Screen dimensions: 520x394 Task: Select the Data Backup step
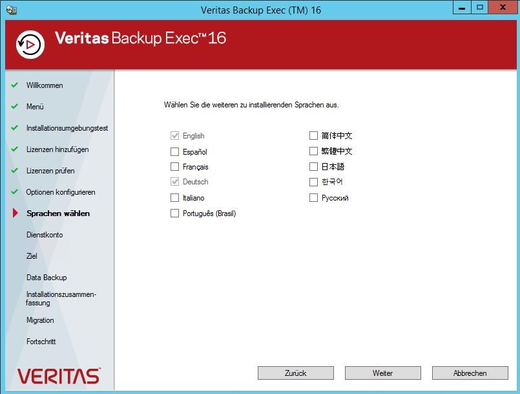click(x=47, y=278)
